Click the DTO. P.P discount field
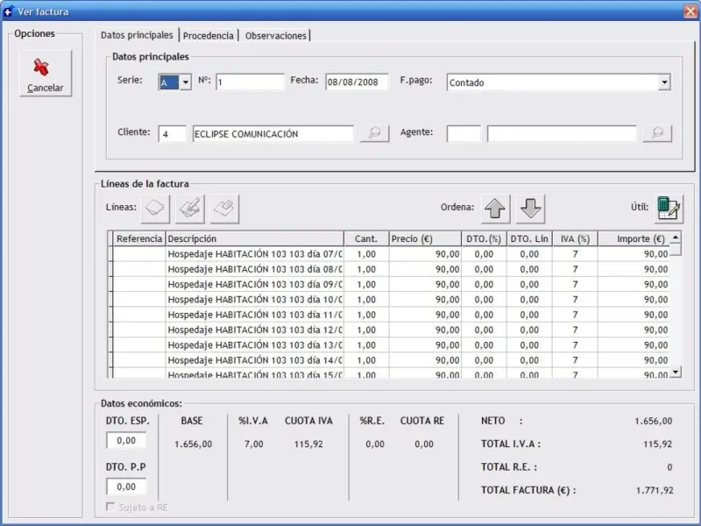701x526 pixels. (126, 487)
